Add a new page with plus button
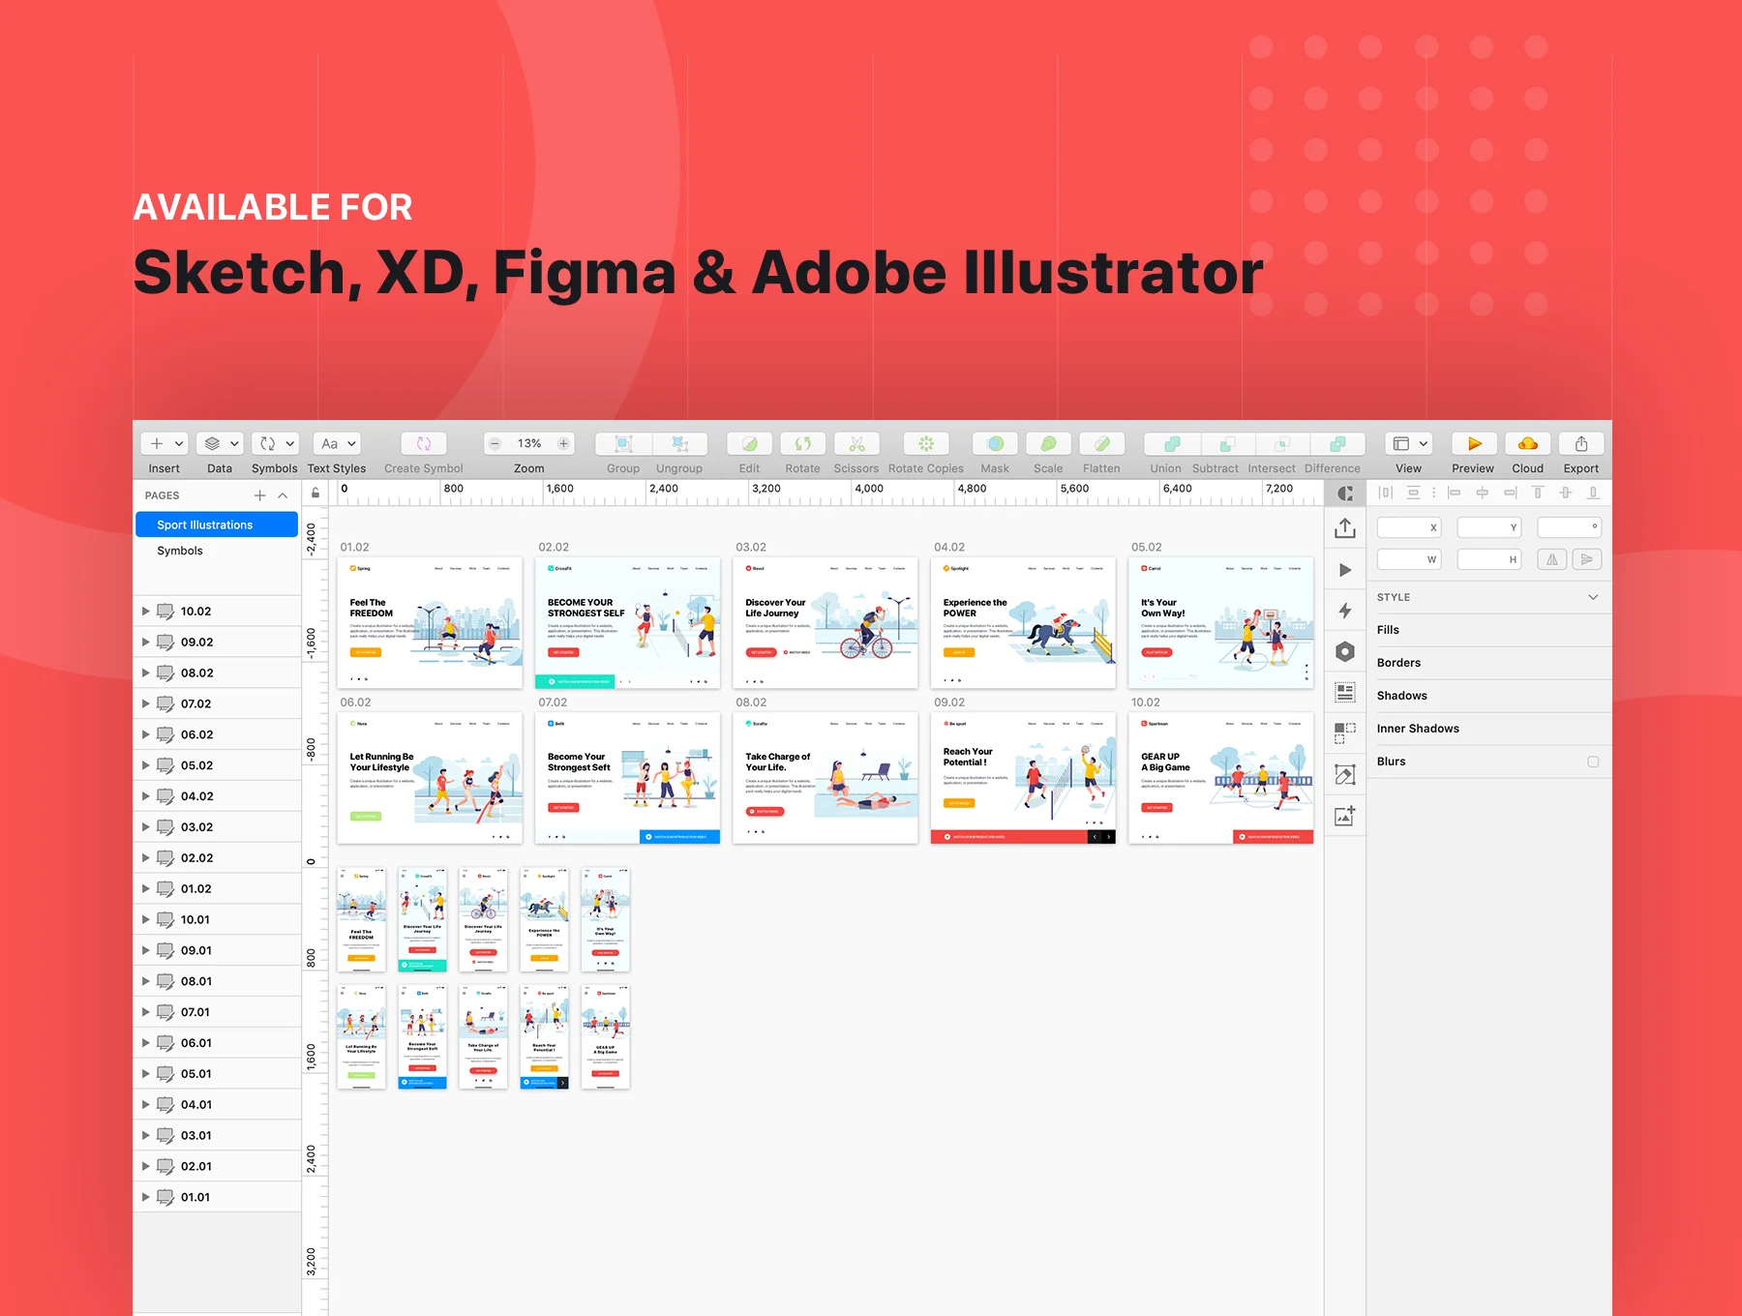The width and height of the screenshot is (1742, 1316). pyautogui.click(x=259, y=495)
